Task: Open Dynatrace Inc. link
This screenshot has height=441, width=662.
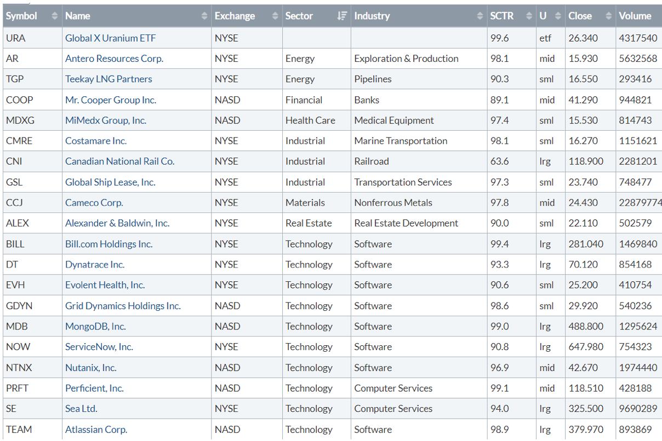Action: 95,264
